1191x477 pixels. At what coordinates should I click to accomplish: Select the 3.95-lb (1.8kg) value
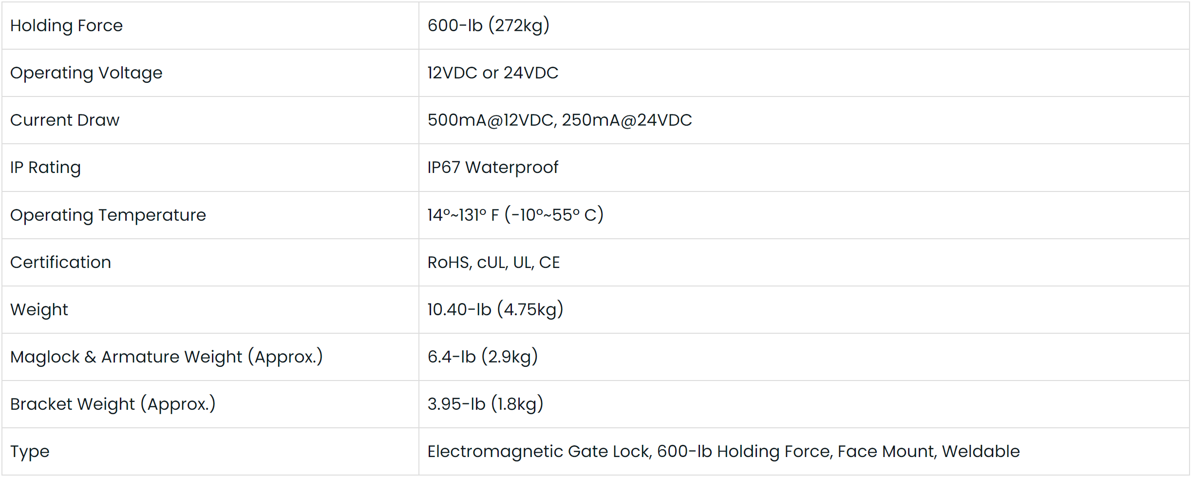point(485,404)
